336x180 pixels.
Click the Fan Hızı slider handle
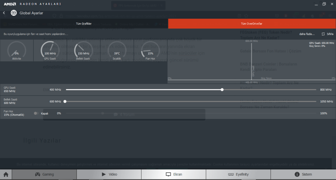pyautogui.click(x=103, y=114)
